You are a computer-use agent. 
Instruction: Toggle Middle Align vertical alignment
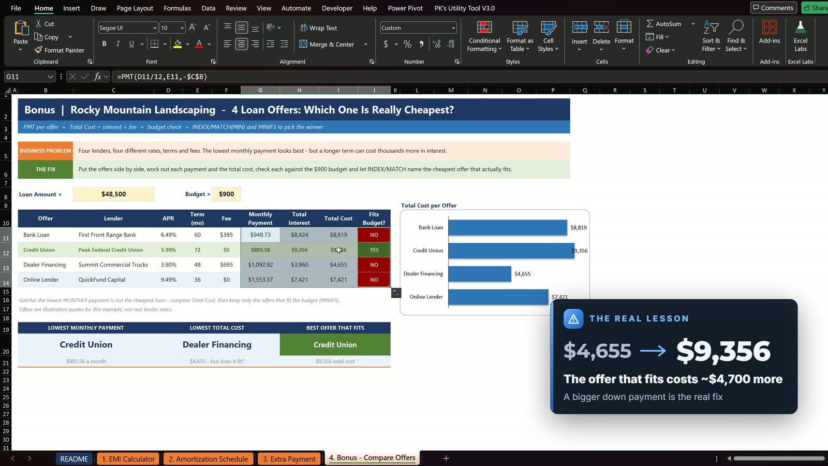point(241,27)
